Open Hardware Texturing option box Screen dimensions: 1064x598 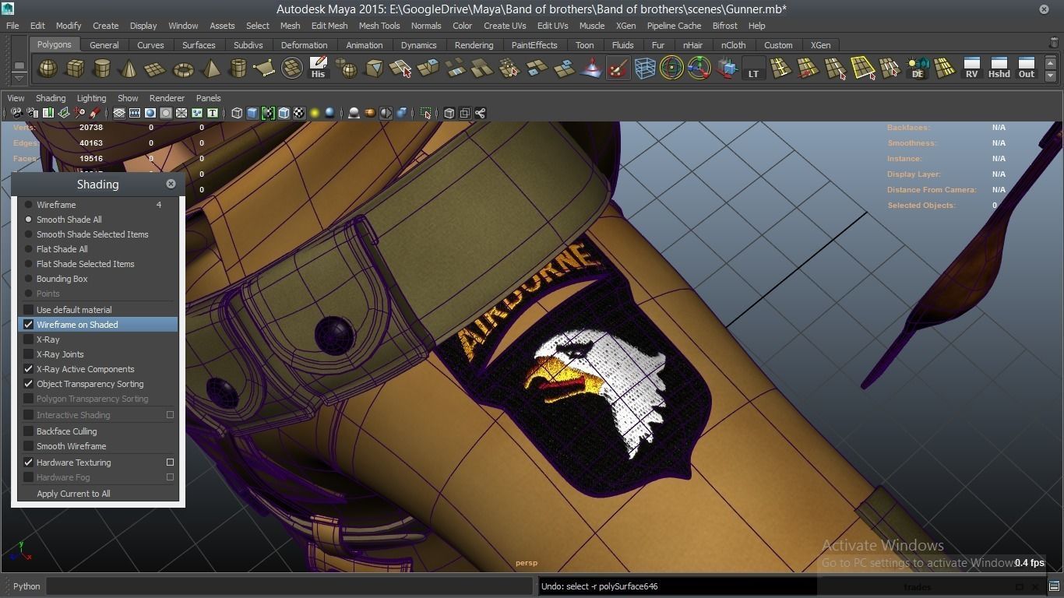170,463
